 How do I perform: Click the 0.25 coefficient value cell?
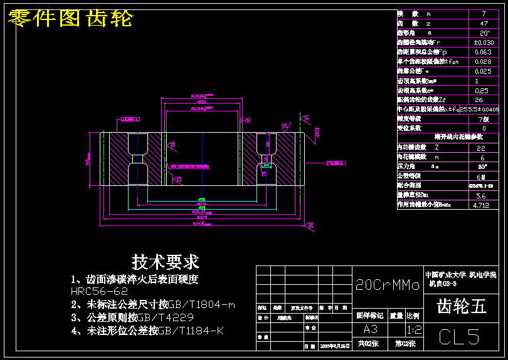[x=484, y=91]
